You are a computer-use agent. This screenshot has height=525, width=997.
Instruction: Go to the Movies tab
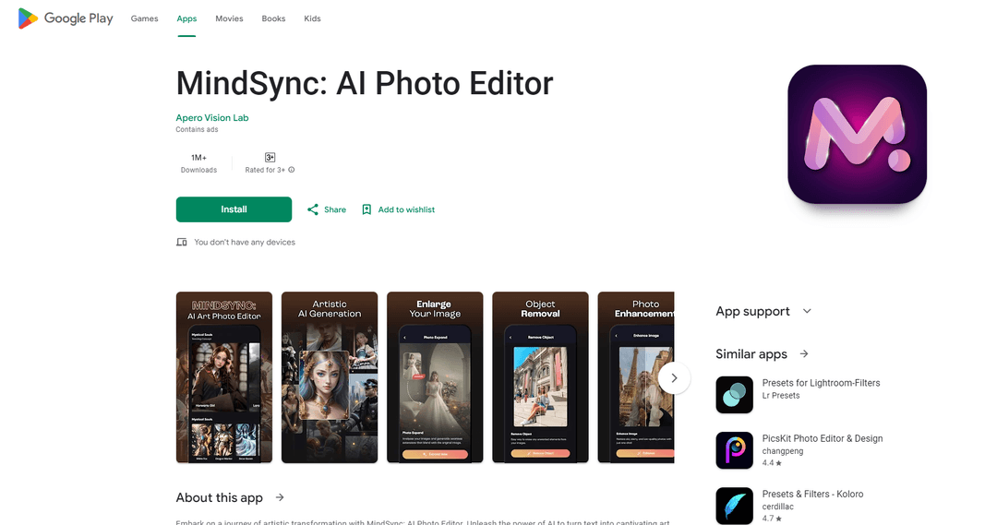click(x=229, y=18)
